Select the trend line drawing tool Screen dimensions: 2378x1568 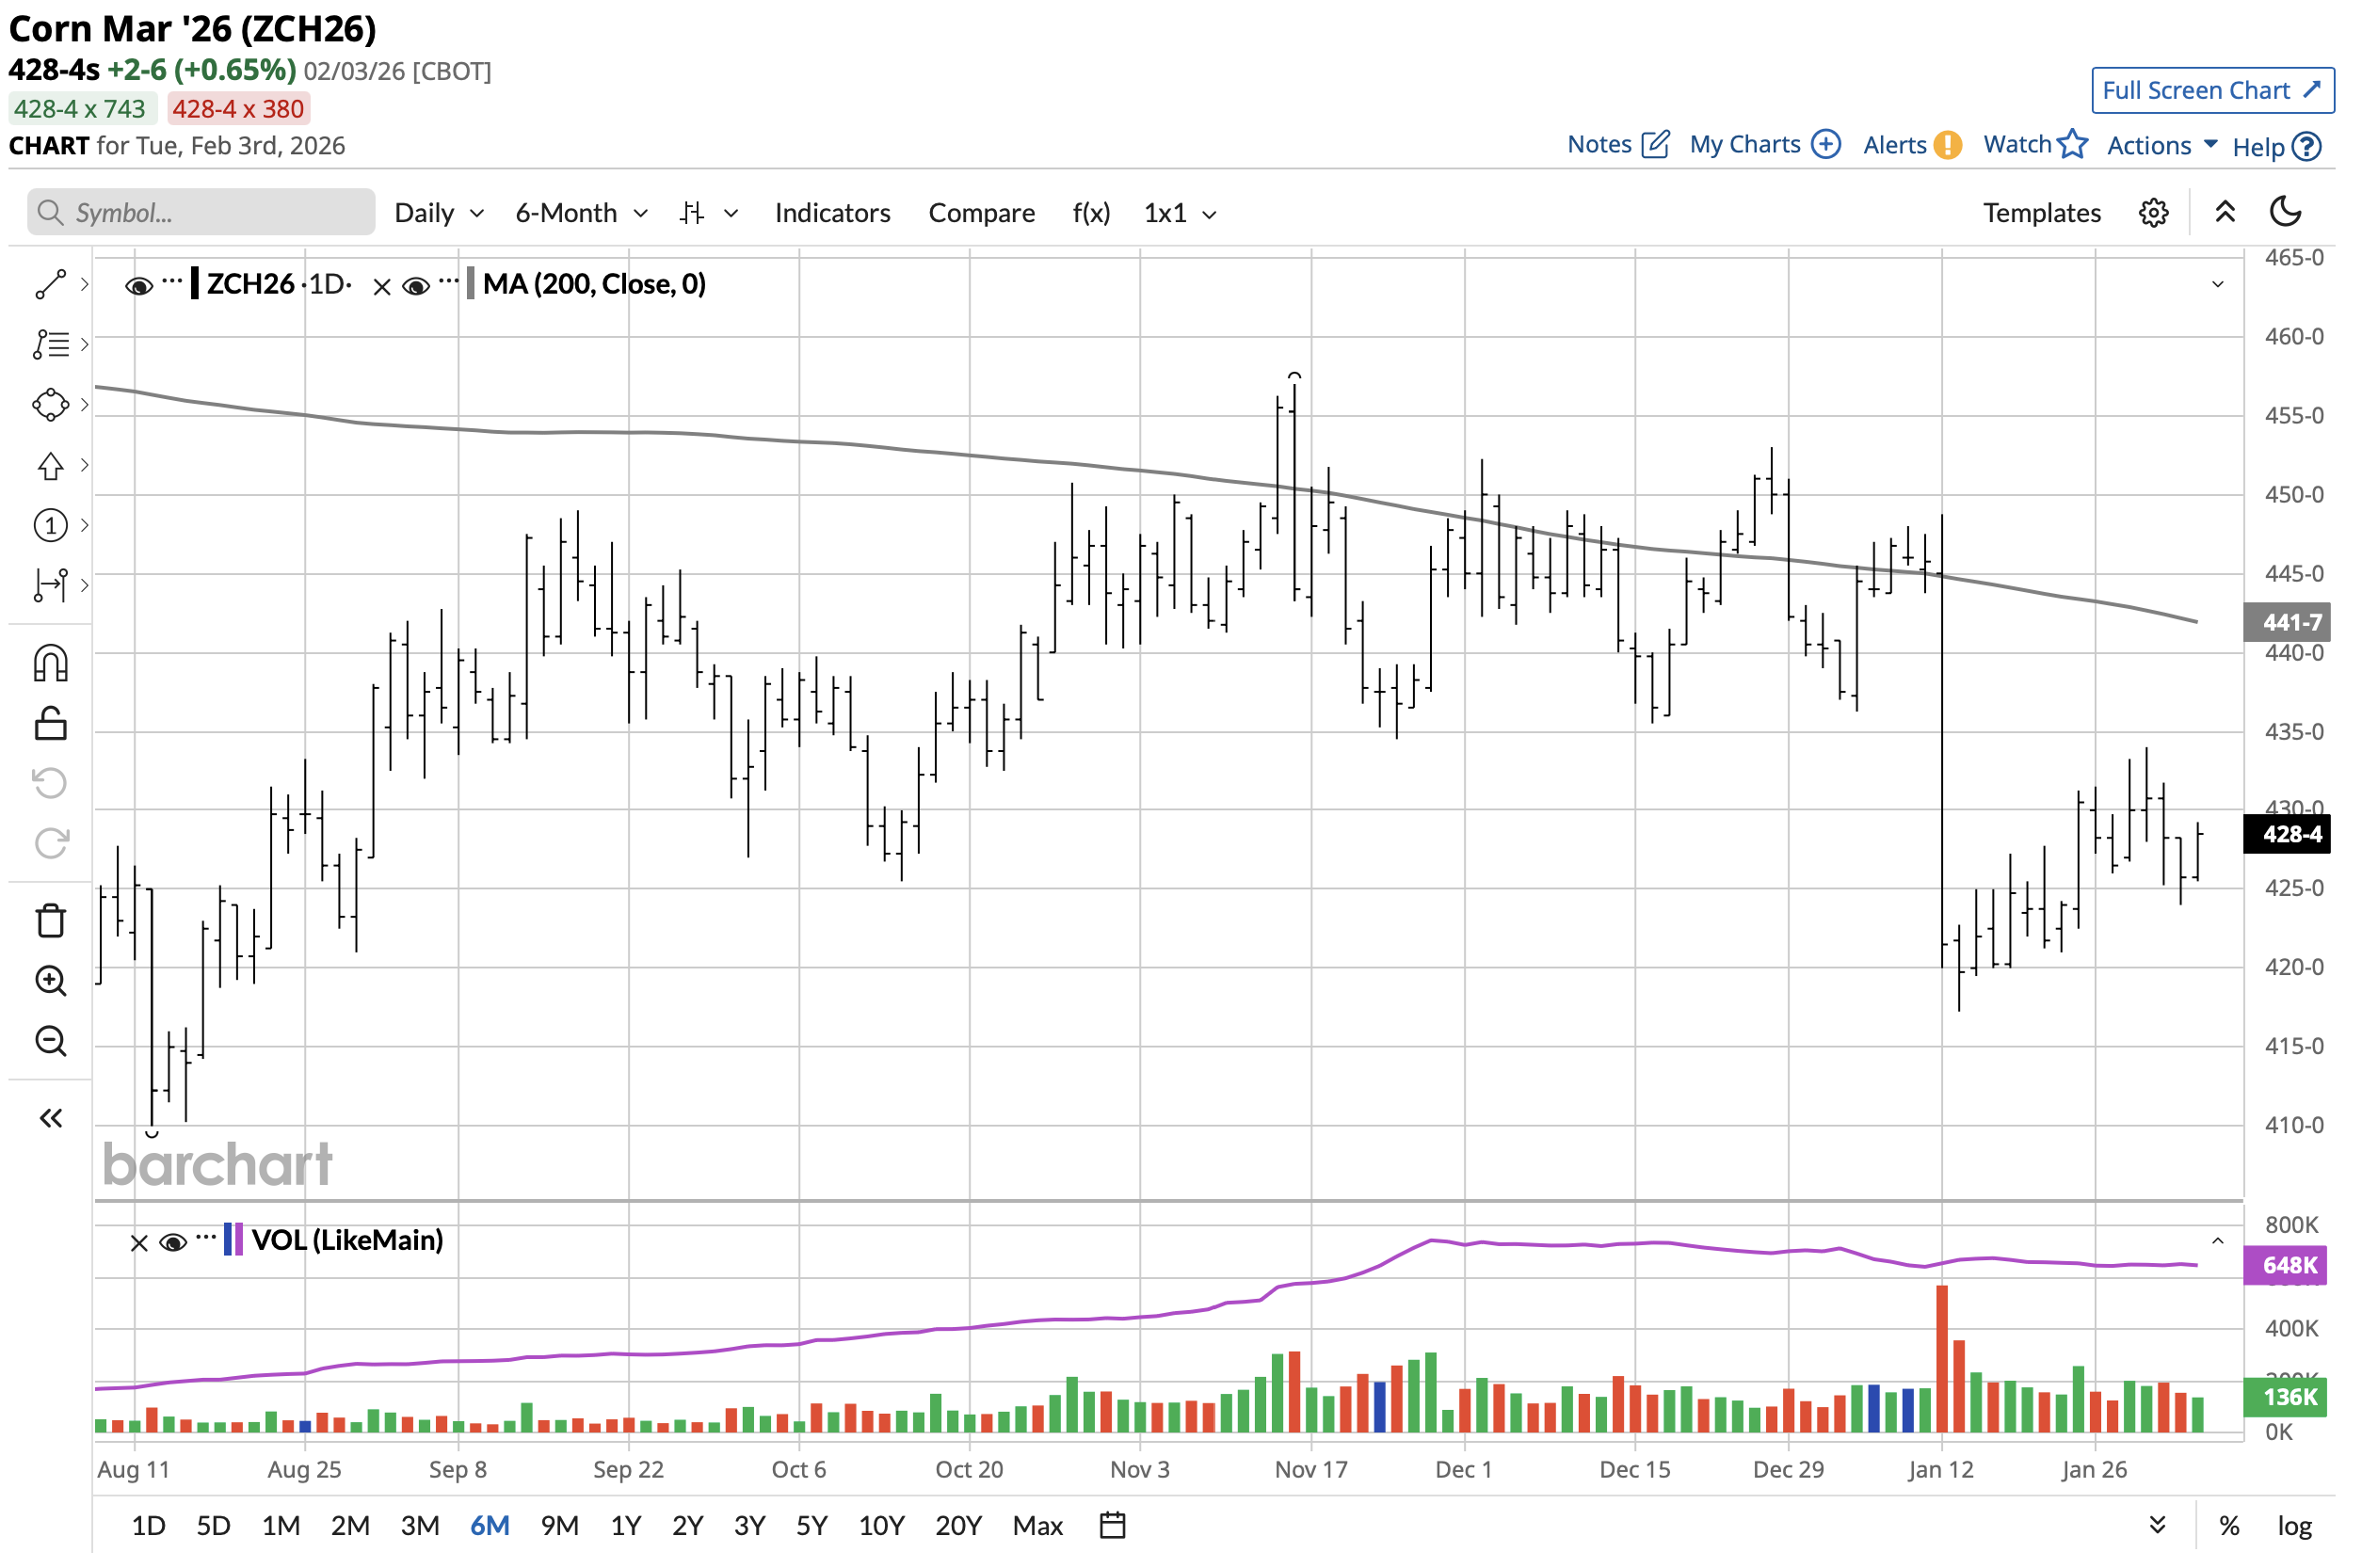50,286
